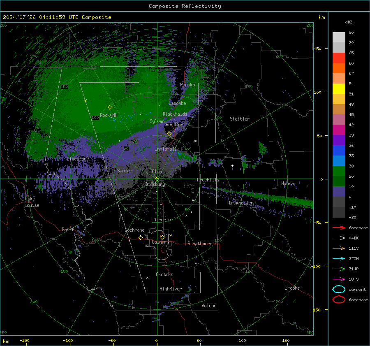Pick the purple 36-39 dBZ swatch
370x346 pixels.
pos(339,140)
